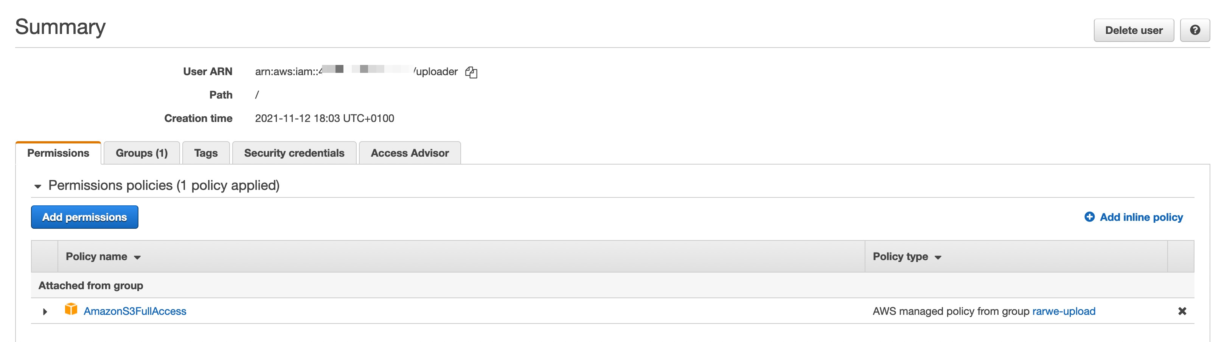Copy the User ARN to clipboard
Viewport: 1227px width, 342px height.
coord(471,72)
